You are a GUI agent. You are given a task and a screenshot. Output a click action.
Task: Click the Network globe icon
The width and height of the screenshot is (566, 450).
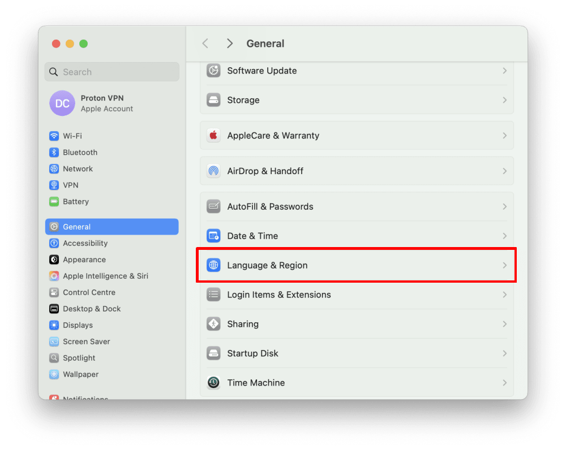(54, 168)
